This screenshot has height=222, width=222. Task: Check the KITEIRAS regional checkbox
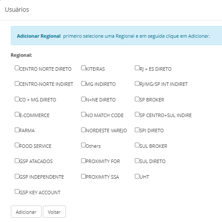coord(83,68)
